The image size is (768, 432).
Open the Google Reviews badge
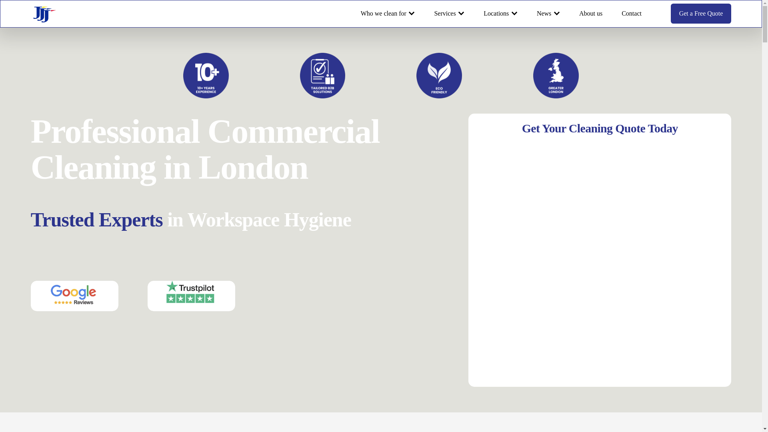click(x=74, y=296)
